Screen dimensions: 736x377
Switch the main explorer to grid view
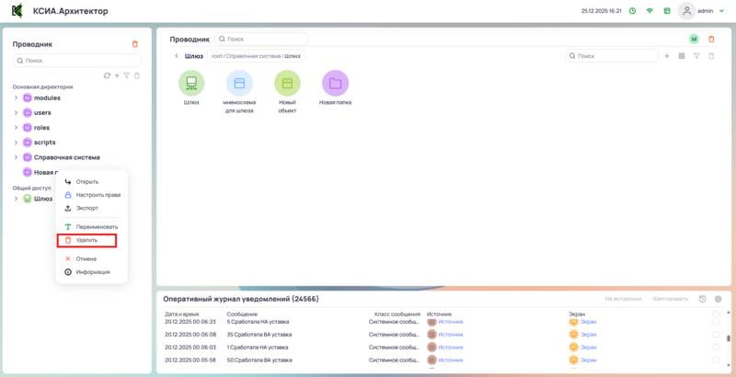[x=682, y=56]
